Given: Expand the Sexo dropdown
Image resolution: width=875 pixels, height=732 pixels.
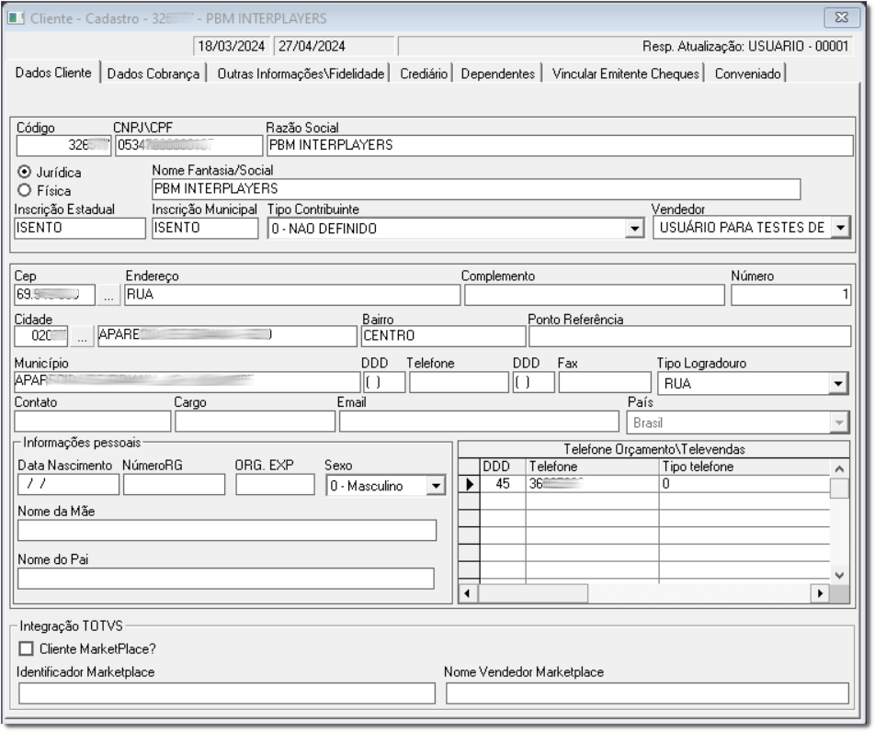Looking at the screenshot, I should tap(436, 486).
